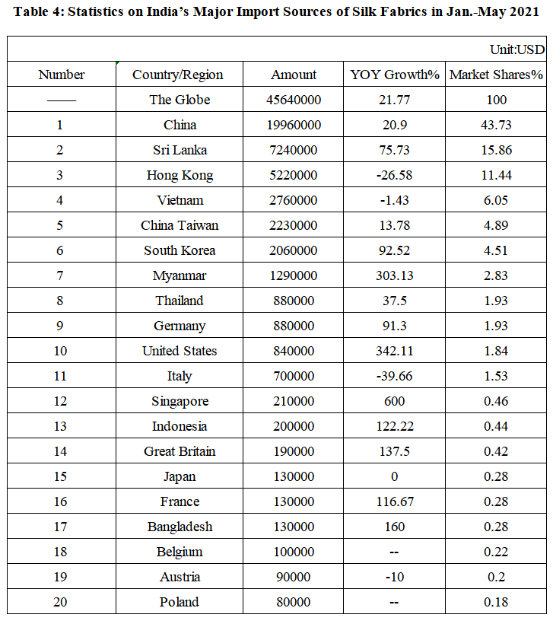
Task: Select the South Korea cell
Action: tap(180, 250)
